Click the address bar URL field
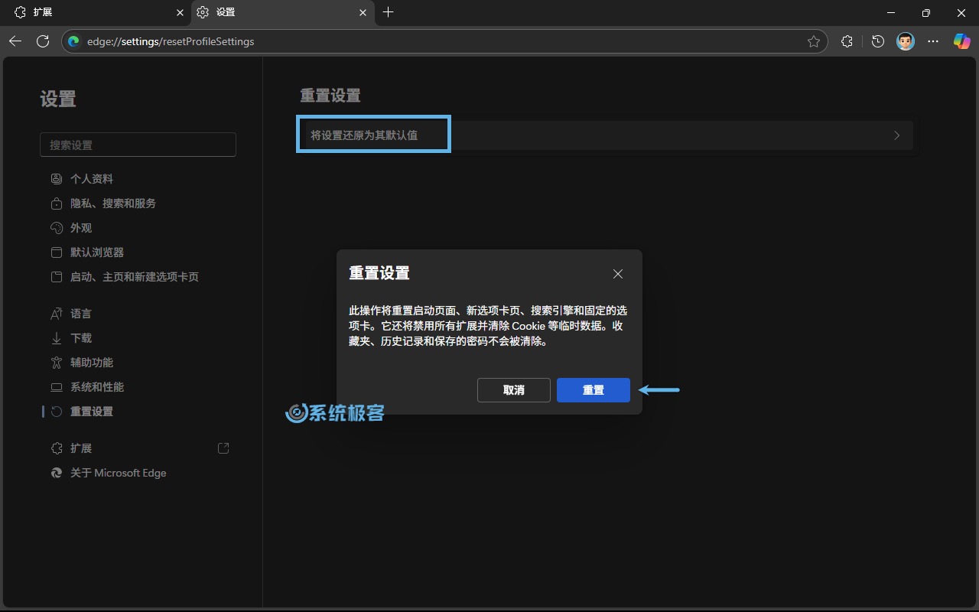The height and width of the screenshot is (612, 979). [444, 41]
